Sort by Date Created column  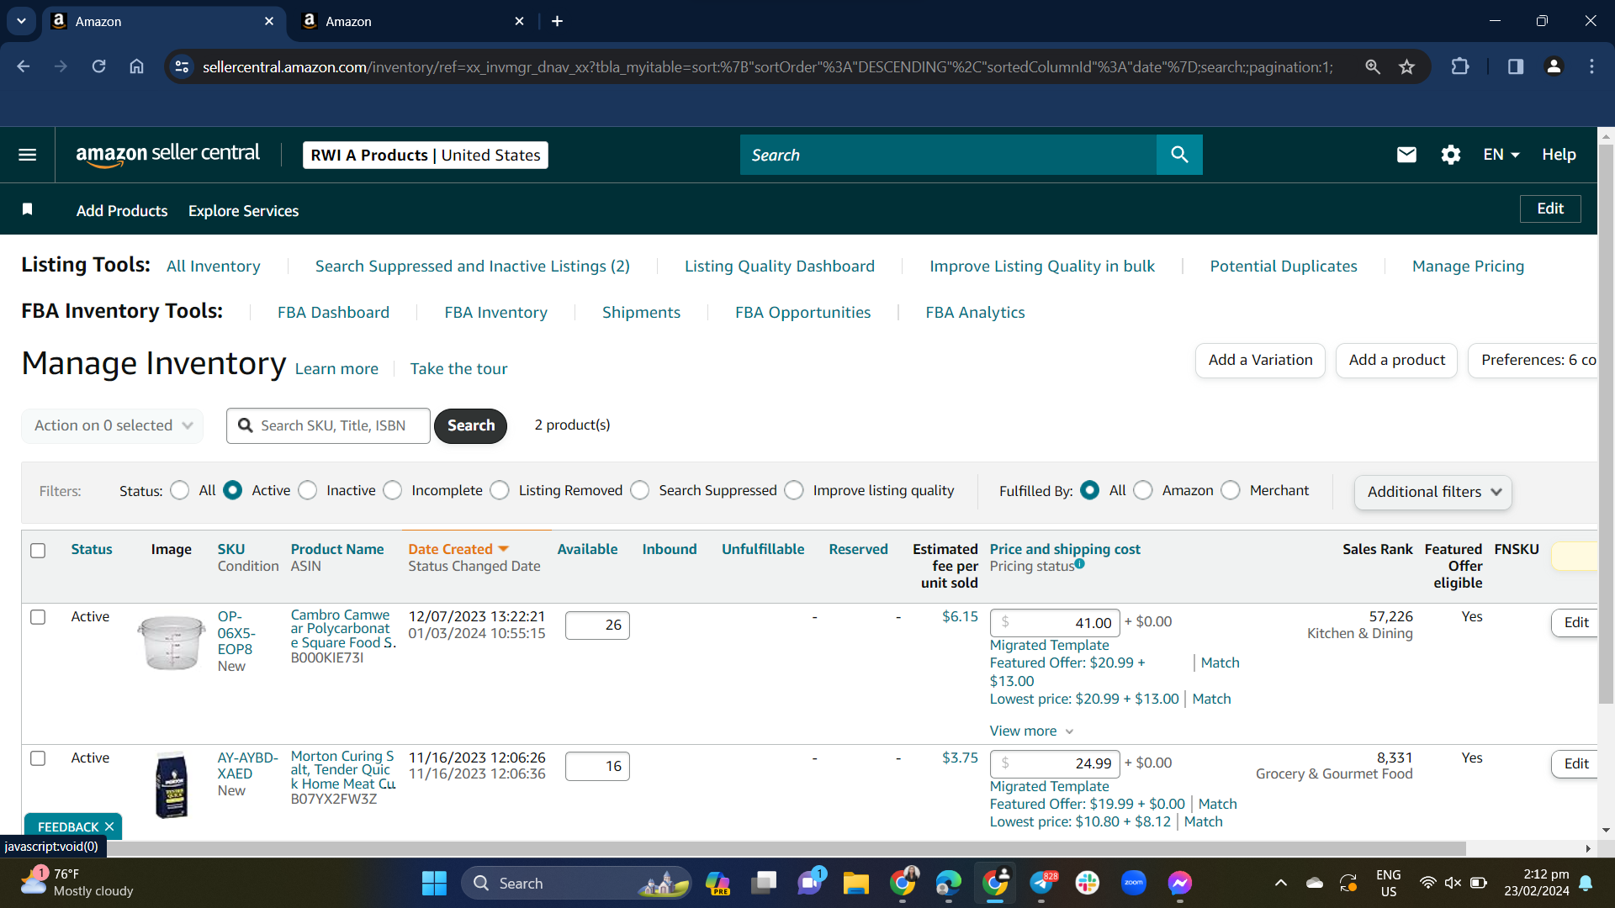(458, 549)
